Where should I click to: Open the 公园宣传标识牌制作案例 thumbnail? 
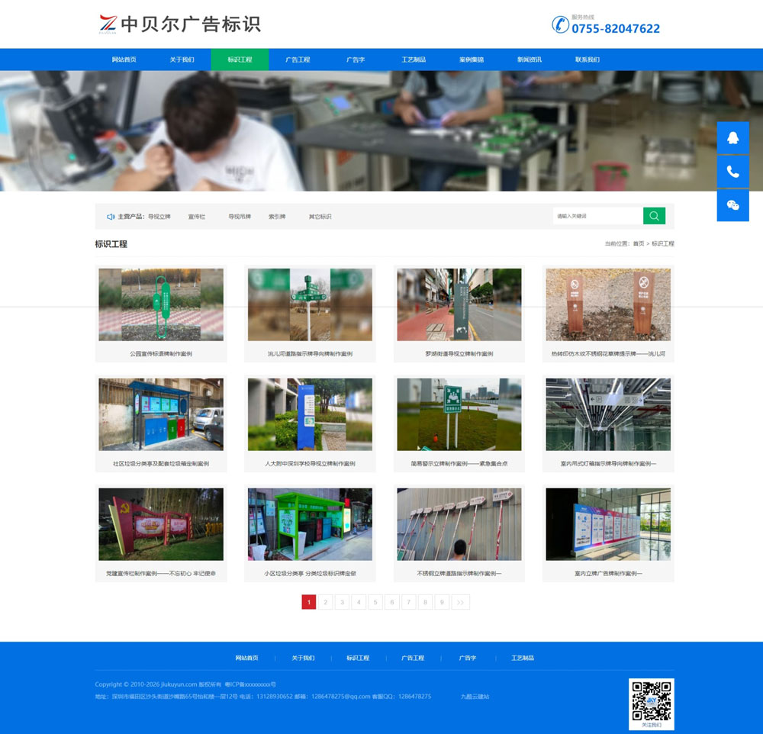click(x=160, y=304)
